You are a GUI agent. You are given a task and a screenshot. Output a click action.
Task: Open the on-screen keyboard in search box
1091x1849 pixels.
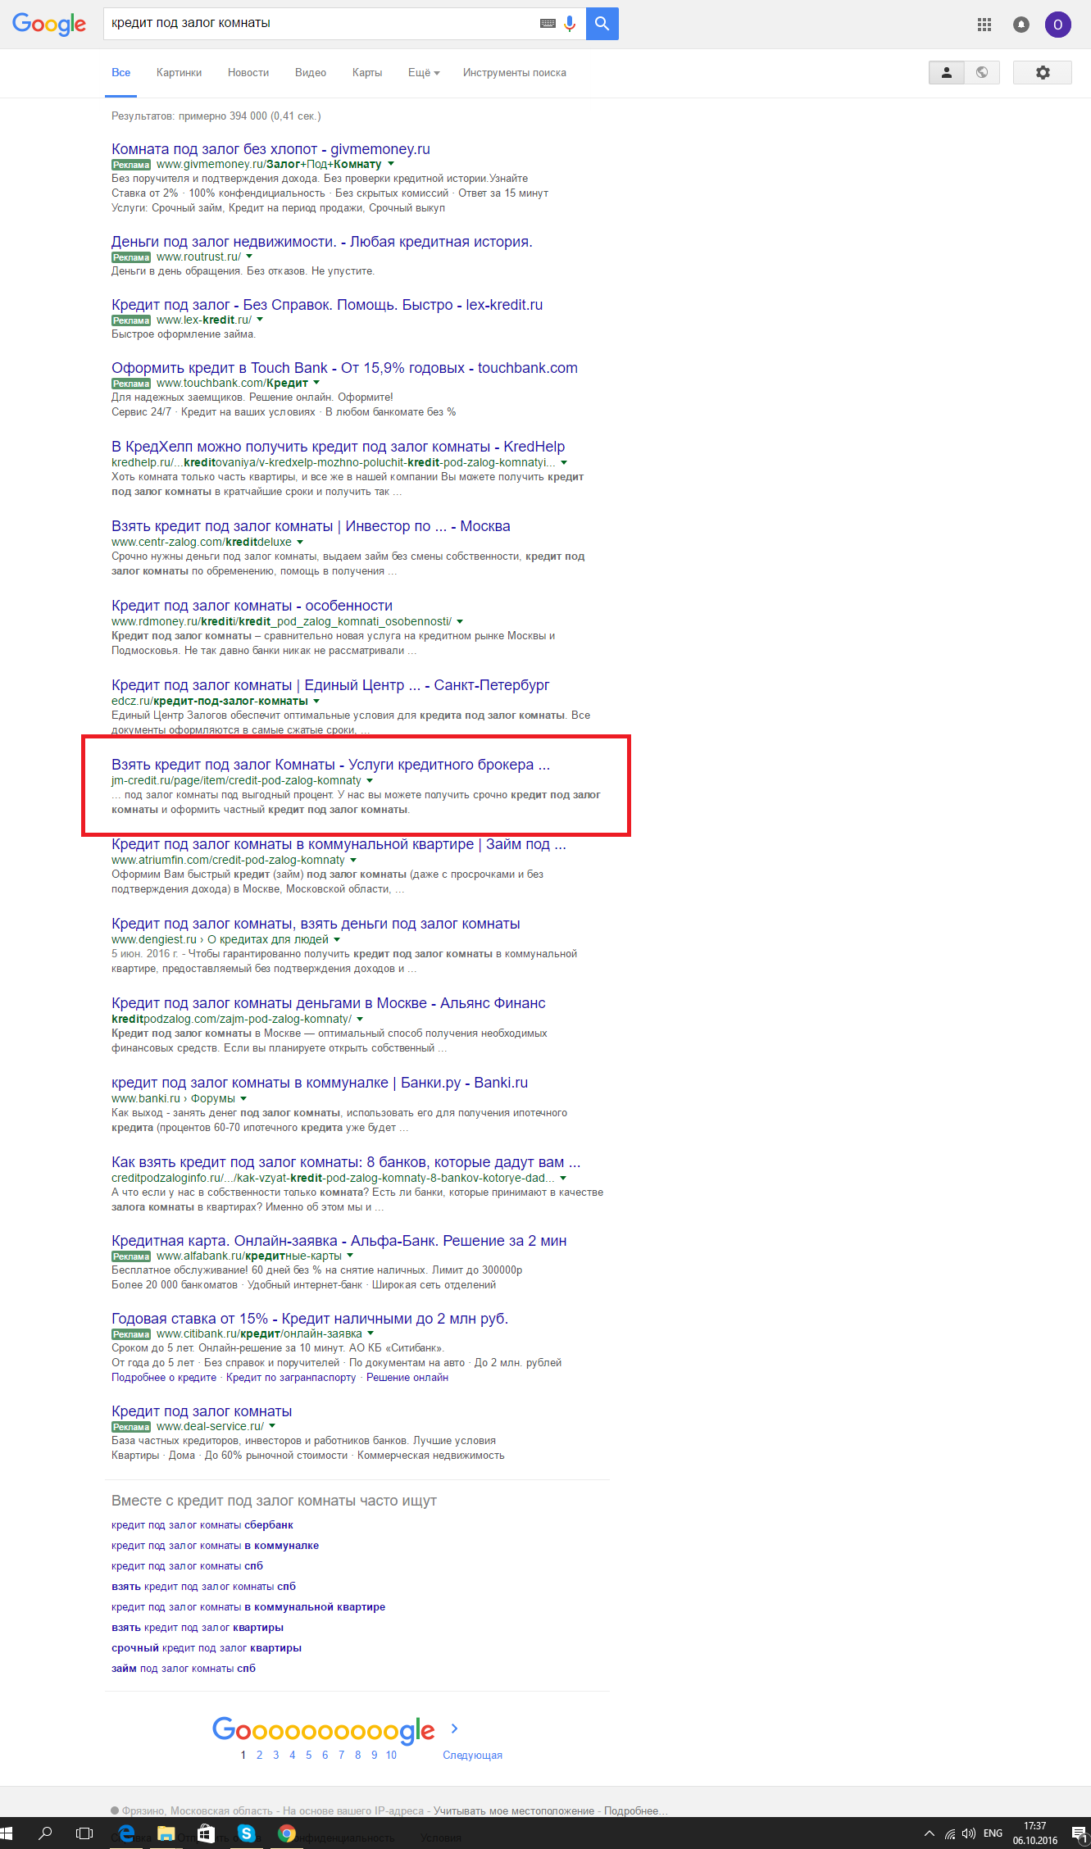pos(548,24)
